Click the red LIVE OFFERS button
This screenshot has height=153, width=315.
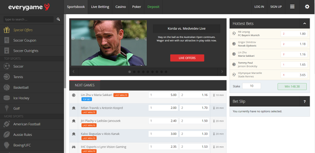click(x=187, y=58)
